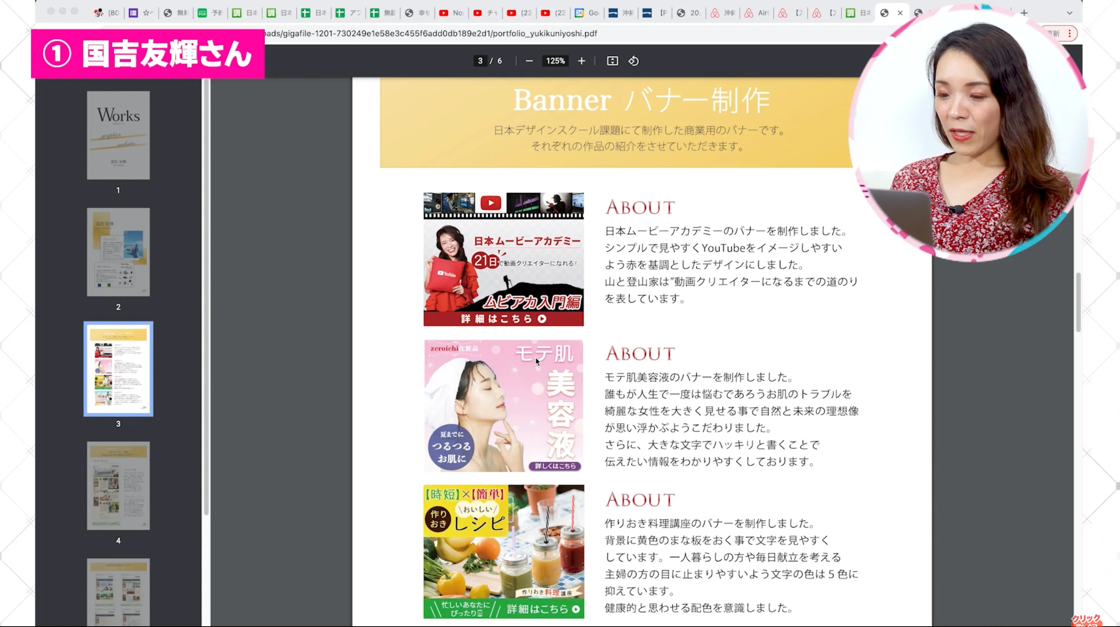Rotate the PDF counterclockwise
1120x627 pixels.
(633, 61)
